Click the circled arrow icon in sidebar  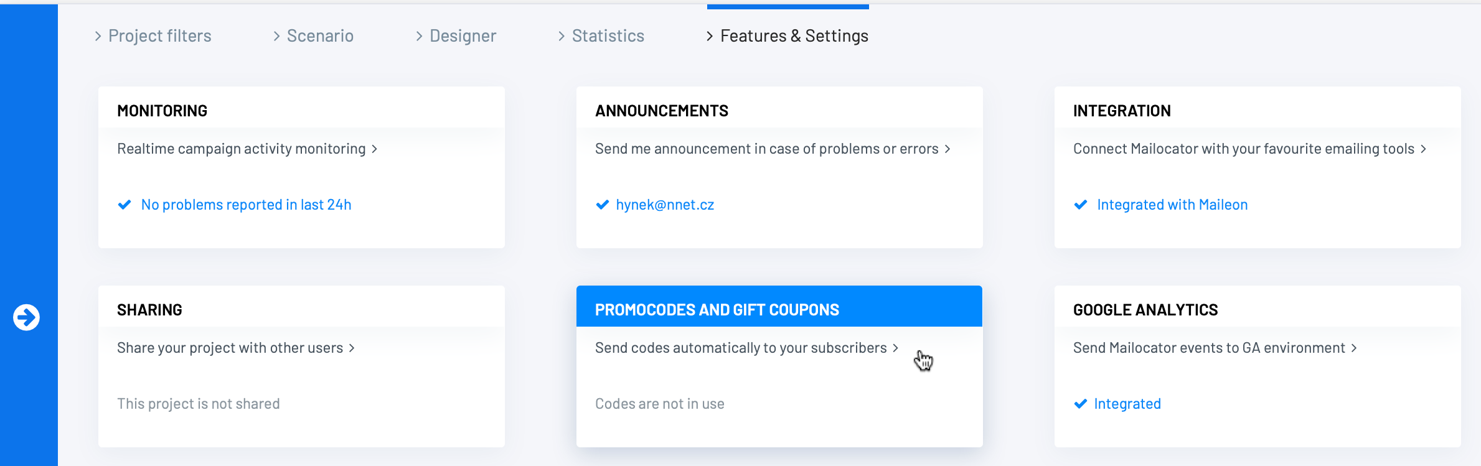pyautogui.click(x=26, y=317)
